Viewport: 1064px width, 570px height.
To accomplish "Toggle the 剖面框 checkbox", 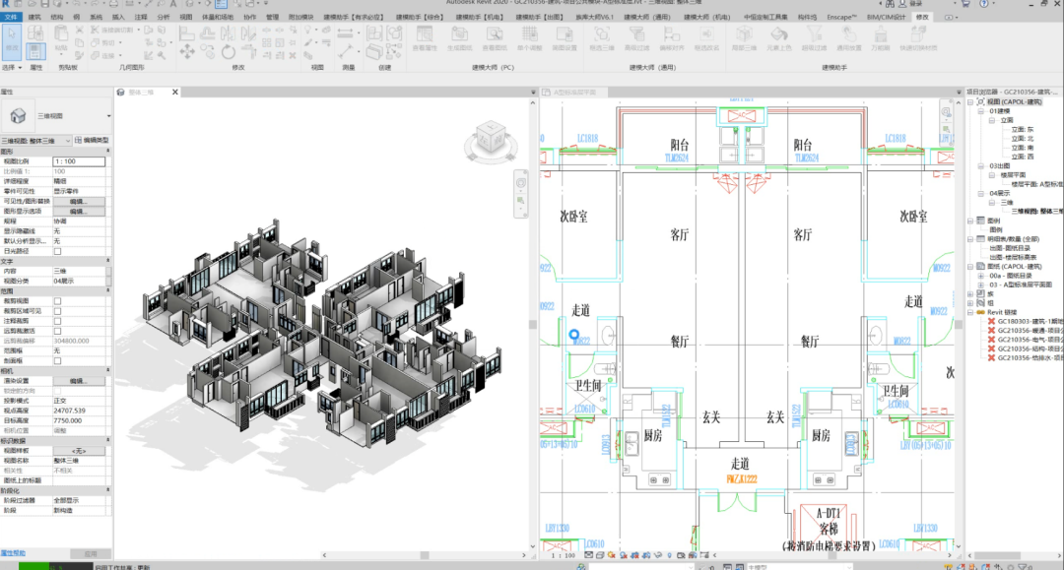I will click(x=58, y=361).
